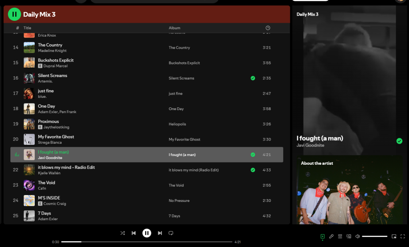Mute the volume with the speaker icon
This screenshot has height=247, width=409.
pyautogui.click(x=357, y=236)
